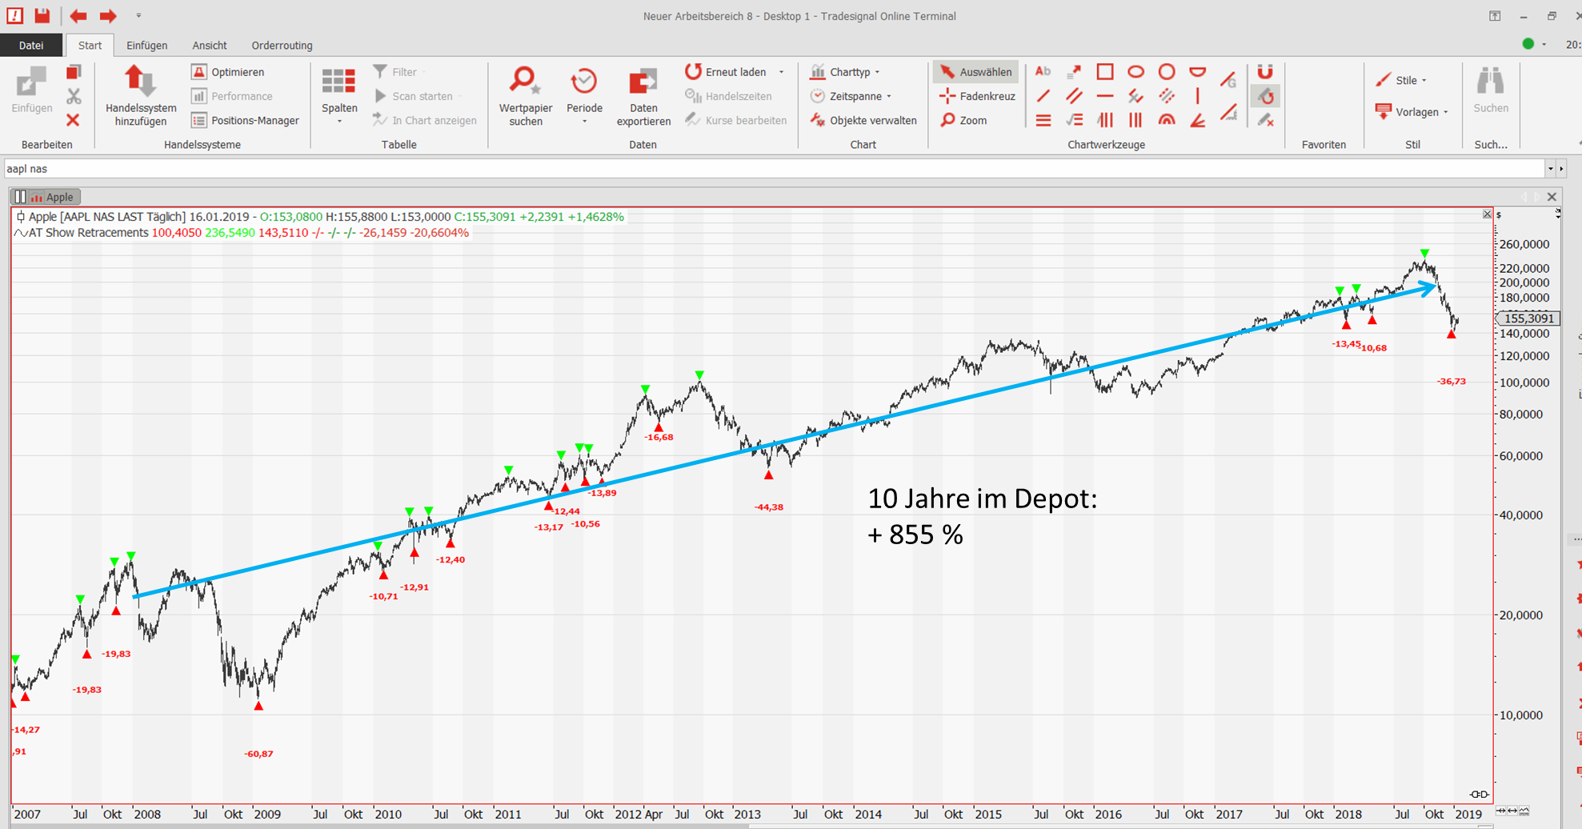The image size is (1582, 829).
Task: Open the Charttyp dropdown
Action: (846, 72)
